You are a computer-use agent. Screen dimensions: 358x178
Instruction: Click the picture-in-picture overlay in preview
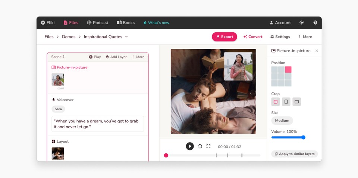(x=238, y=66)
